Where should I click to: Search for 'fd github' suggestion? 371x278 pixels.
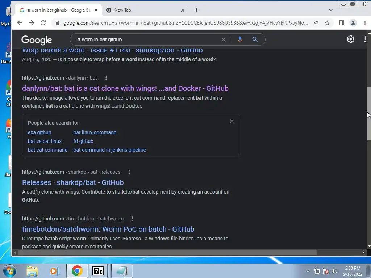tap(83, 142)
